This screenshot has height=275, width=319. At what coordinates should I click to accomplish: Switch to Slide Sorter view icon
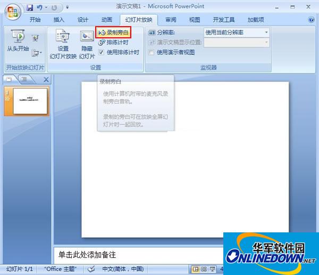pyautogui.click(x=204, y=269)
